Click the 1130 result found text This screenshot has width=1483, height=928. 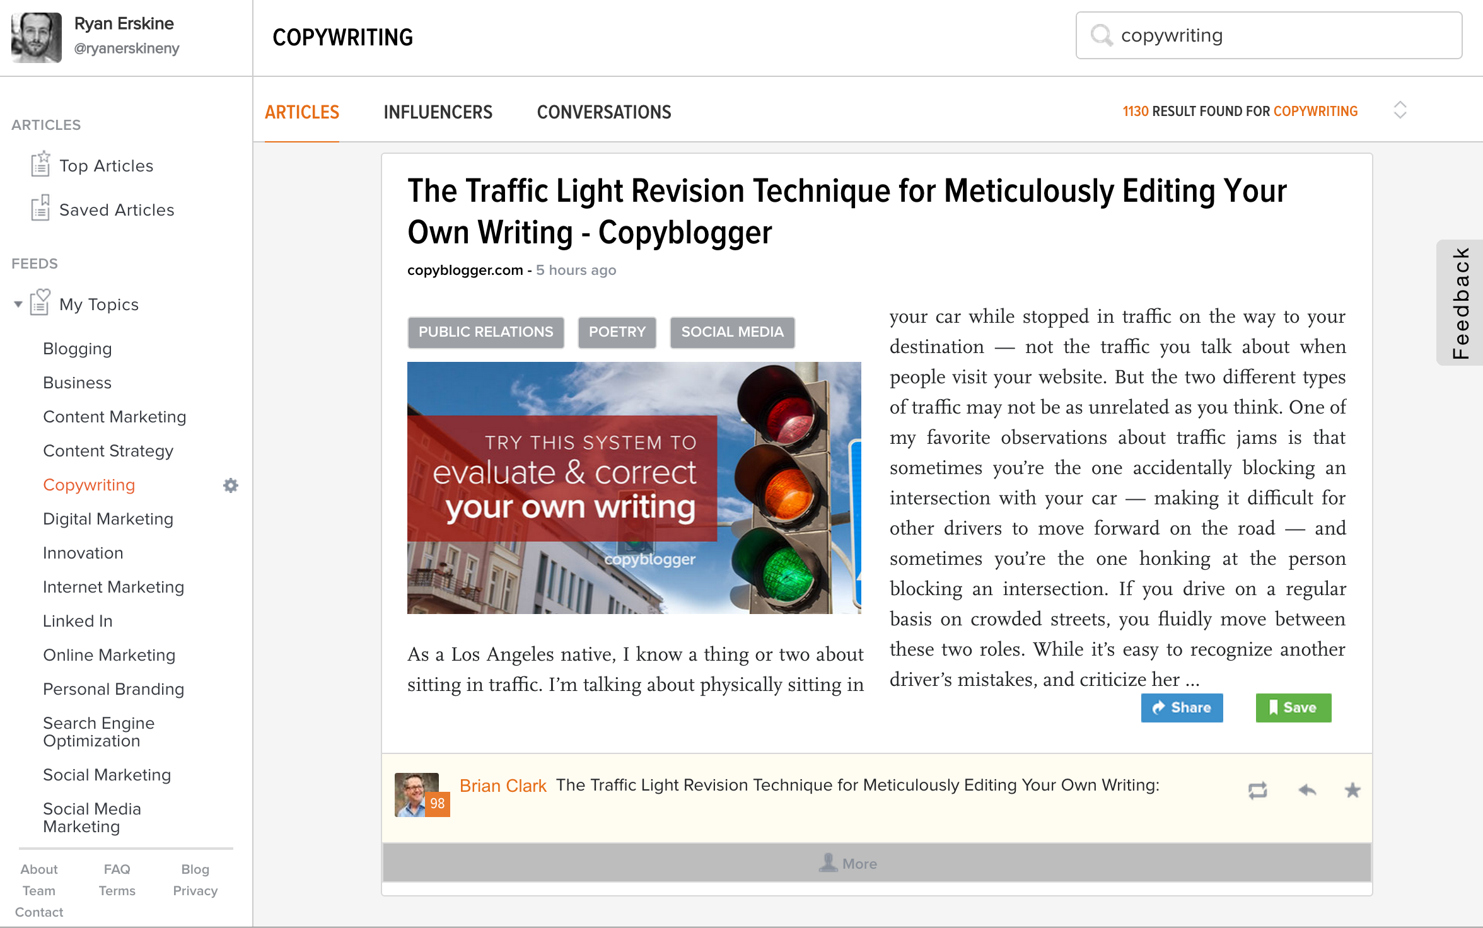point(1240,112)
